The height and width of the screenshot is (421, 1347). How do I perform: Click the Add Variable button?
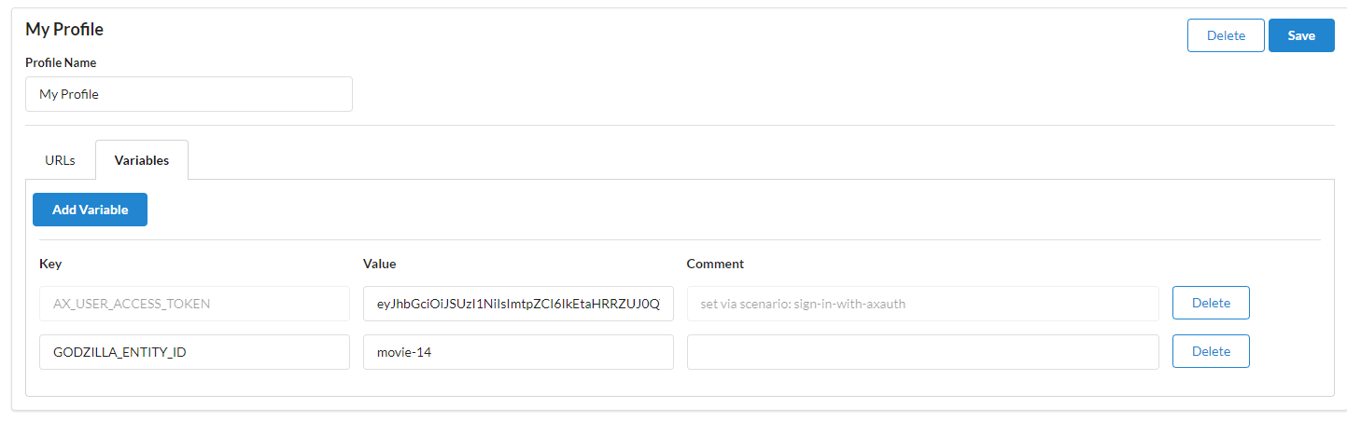(x=90, y=210)
